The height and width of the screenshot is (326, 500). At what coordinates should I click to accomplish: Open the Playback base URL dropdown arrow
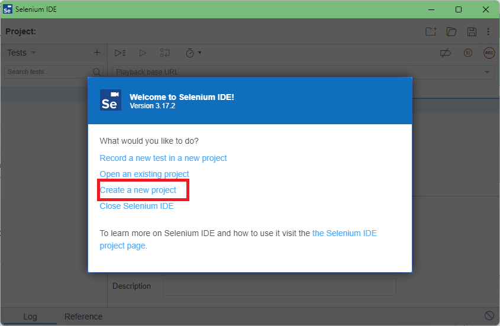486,72
